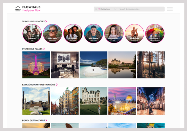187x131 pixels.
Task: Open Extraordinary Destinations section arrow
Action: point(57,84)
